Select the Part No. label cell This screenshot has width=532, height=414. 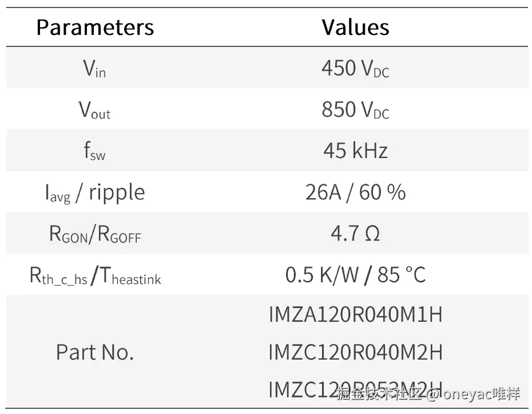click(x=95, y=352)
